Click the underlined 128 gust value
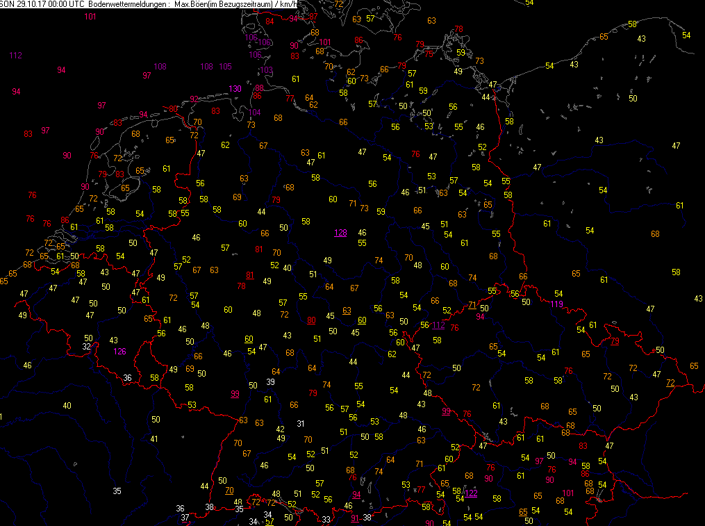 340,233
